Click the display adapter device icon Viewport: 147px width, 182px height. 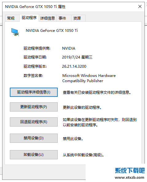15,32
